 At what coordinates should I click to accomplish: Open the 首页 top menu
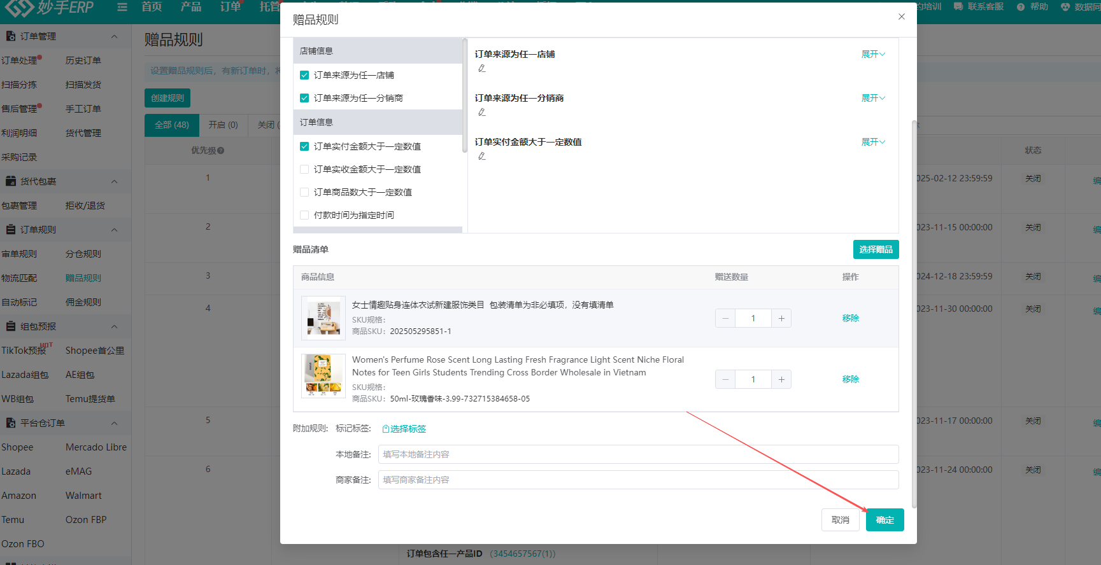pyautogui.click(x=152, y=6)
